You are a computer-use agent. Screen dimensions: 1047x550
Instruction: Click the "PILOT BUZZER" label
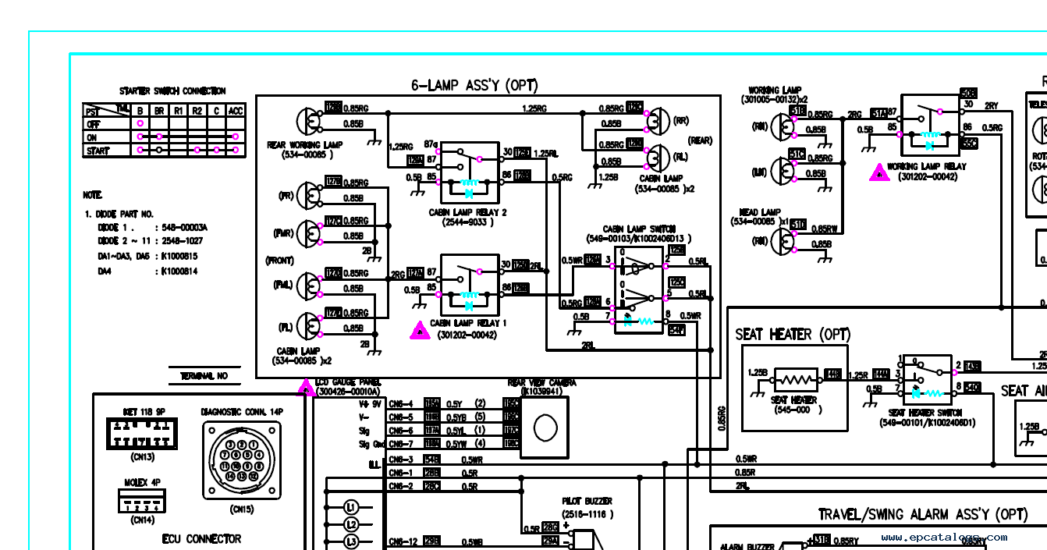coord(587,501)
